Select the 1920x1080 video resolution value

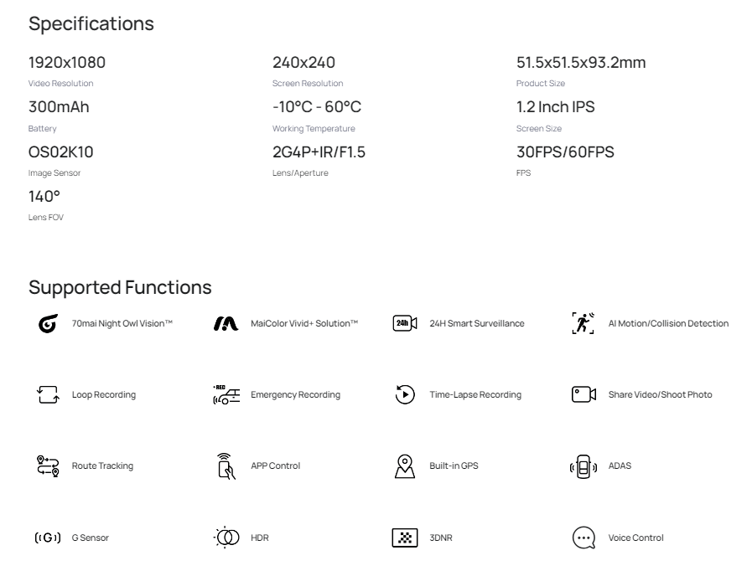click(67, 63)
